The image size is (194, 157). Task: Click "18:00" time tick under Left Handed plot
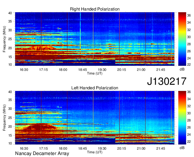pos(63,148)
